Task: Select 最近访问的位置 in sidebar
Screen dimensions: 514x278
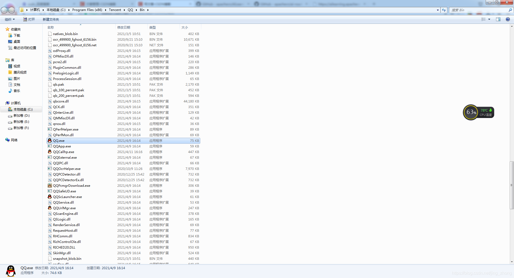Action: click(x=25, y=48)
